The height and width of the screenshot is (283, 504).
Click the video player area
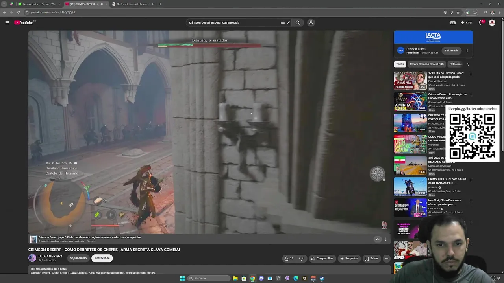pos(209,132)
